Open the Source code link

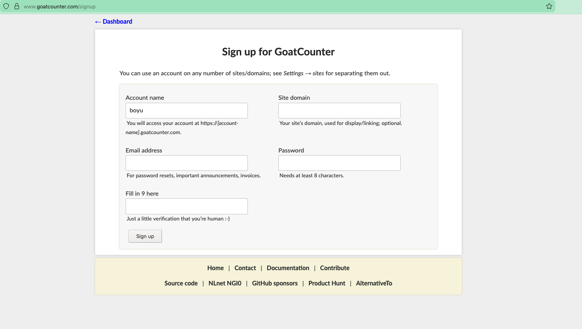[181, 284]
